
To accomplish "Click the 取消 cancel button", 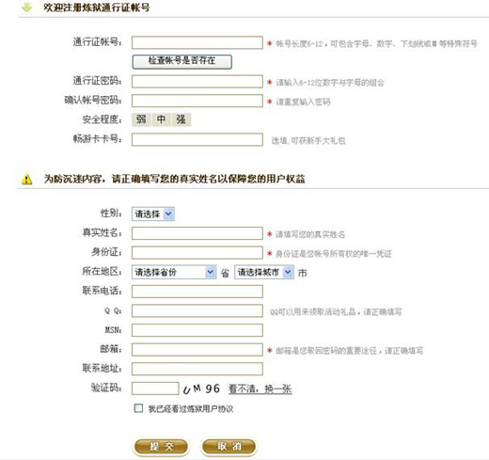I will click(229, 447).
